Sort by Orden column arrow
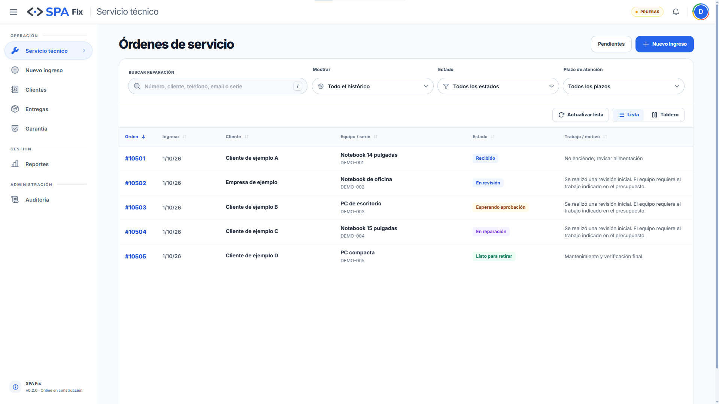The height and width of the screenshot is (404, 719). point(143,137)
